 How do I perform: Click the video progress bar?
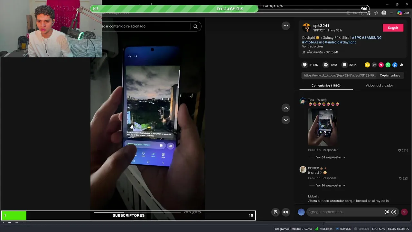[x=137, y=212]
